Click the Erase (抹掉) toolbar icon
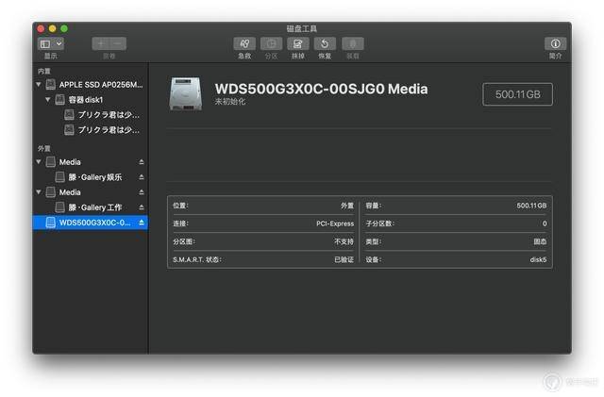604x397 pixels. (x=298, y=43)
